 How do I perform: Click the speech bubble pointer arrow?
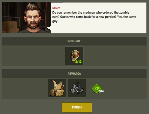49,28
